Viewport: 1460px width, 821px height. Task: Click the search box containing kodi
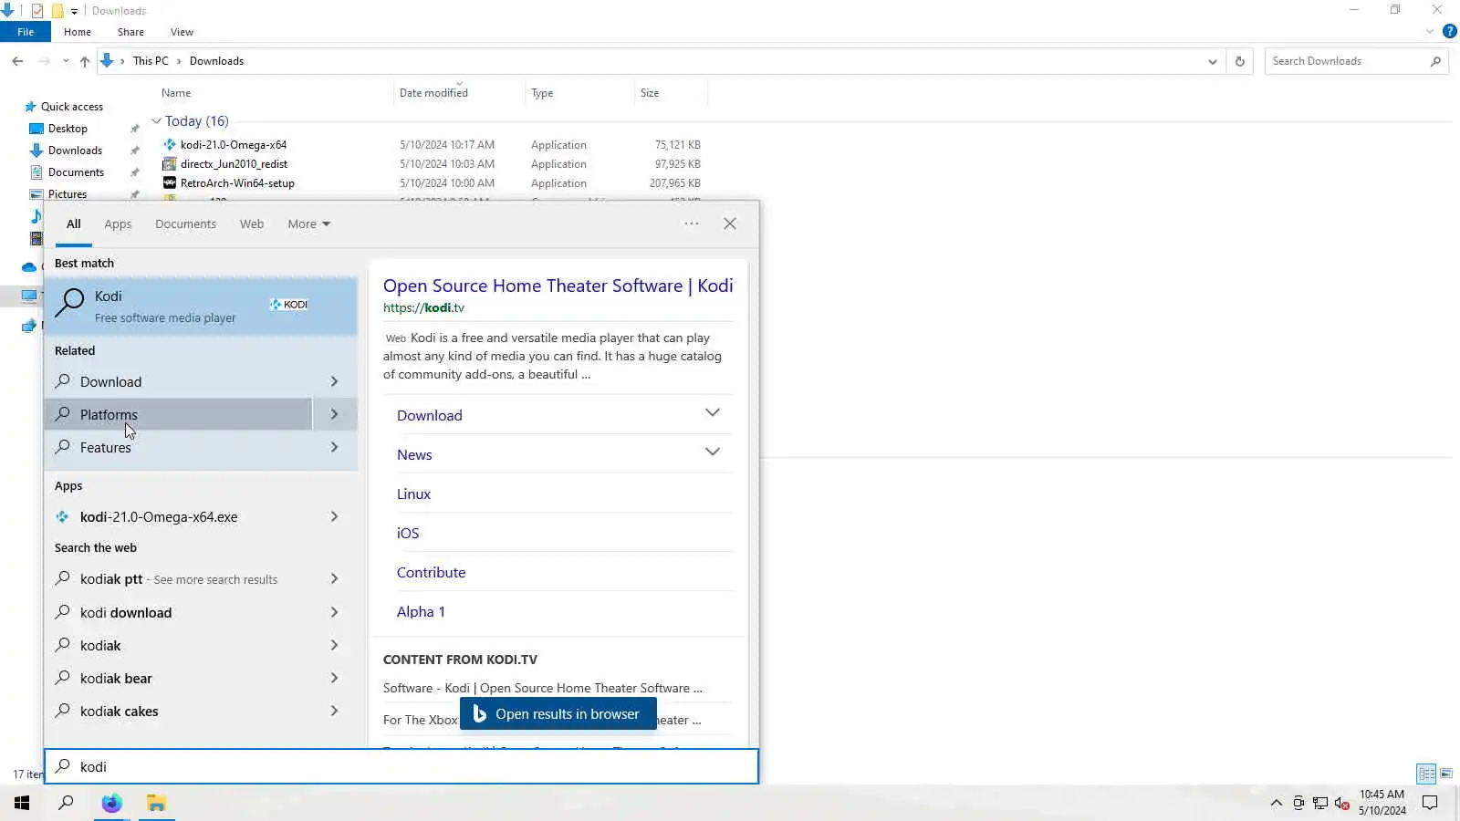click(401, 766)
